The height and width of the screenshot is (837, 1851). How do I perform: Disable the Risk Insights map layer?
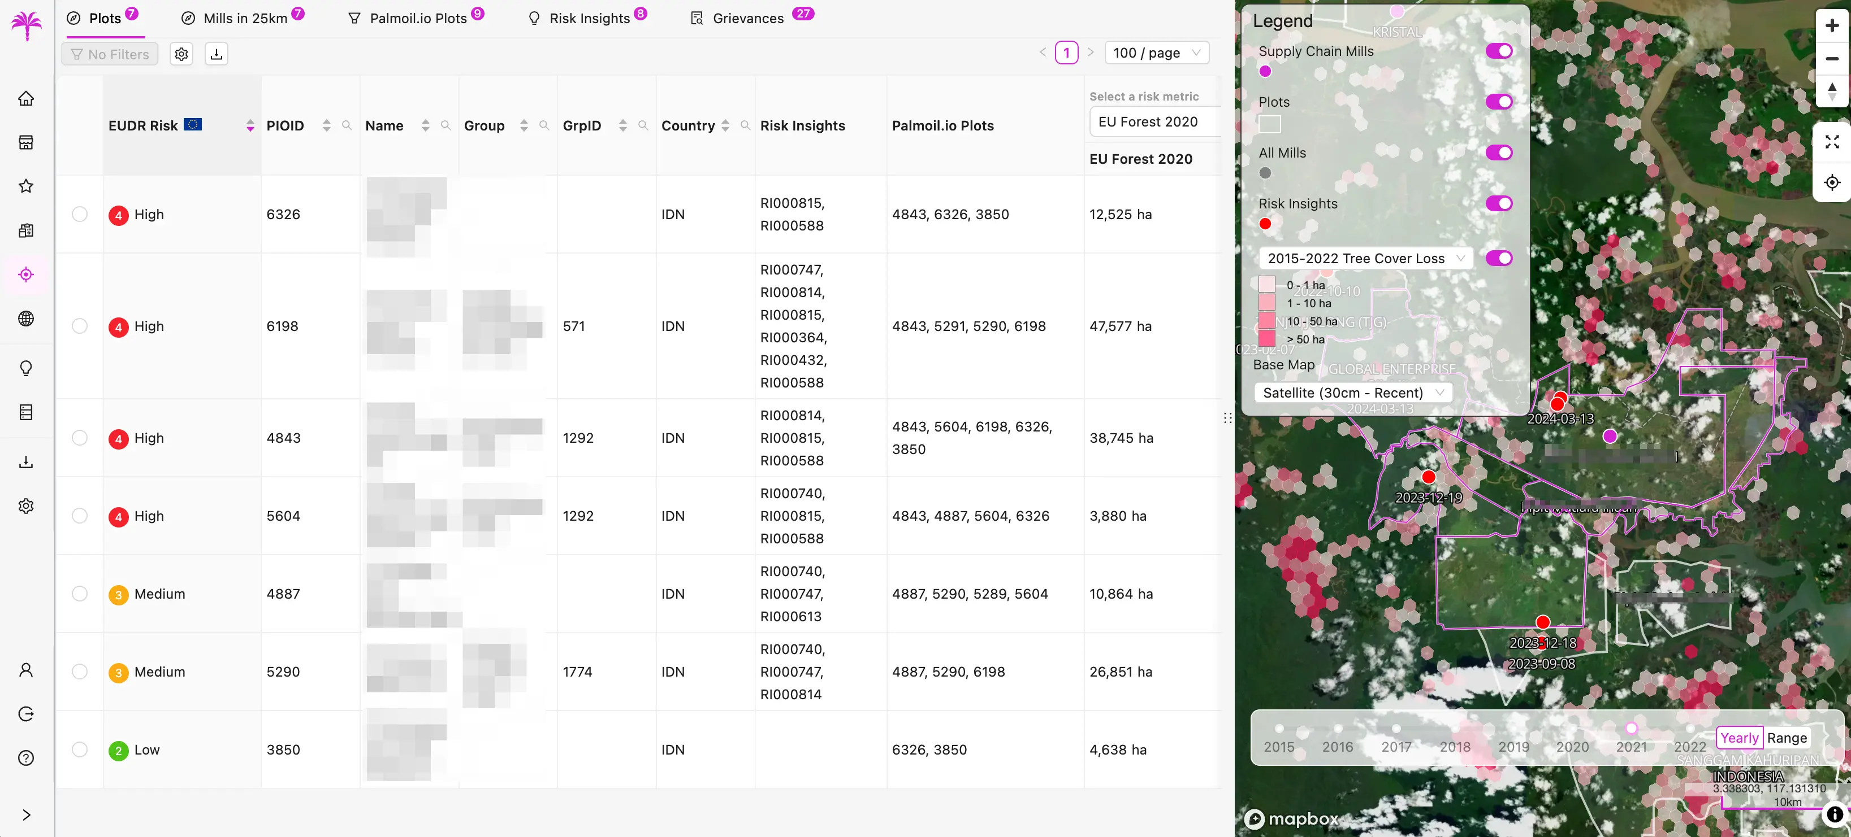1499,204
